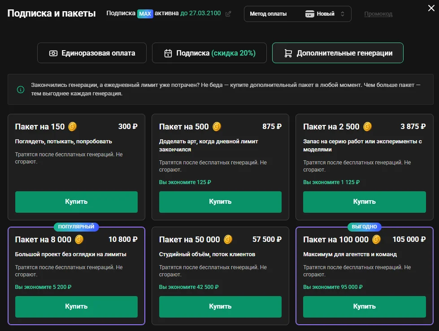439x331 pixels.
Task: Click the text Вы экономите 1 125 ₽
Action: pyautogui.click(x=331, y=182)
